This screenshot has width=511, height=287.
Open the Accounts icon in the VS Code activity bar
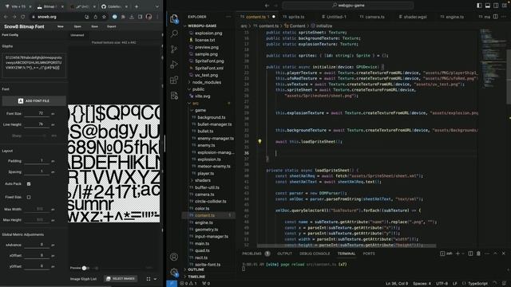point(174,257)
